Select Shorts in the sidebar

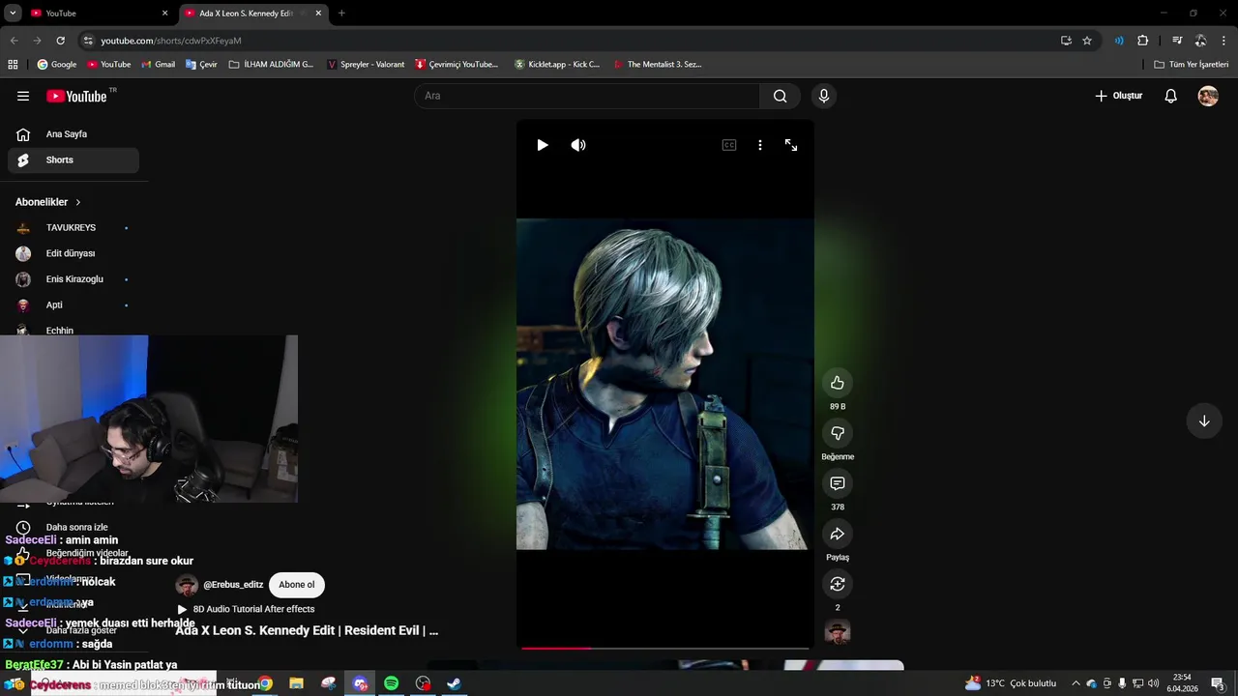[74, 159]
